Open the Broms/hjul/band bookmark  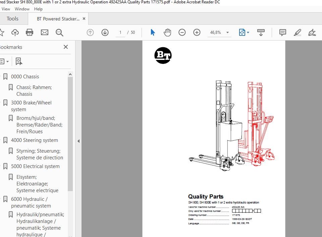[40, 125]
